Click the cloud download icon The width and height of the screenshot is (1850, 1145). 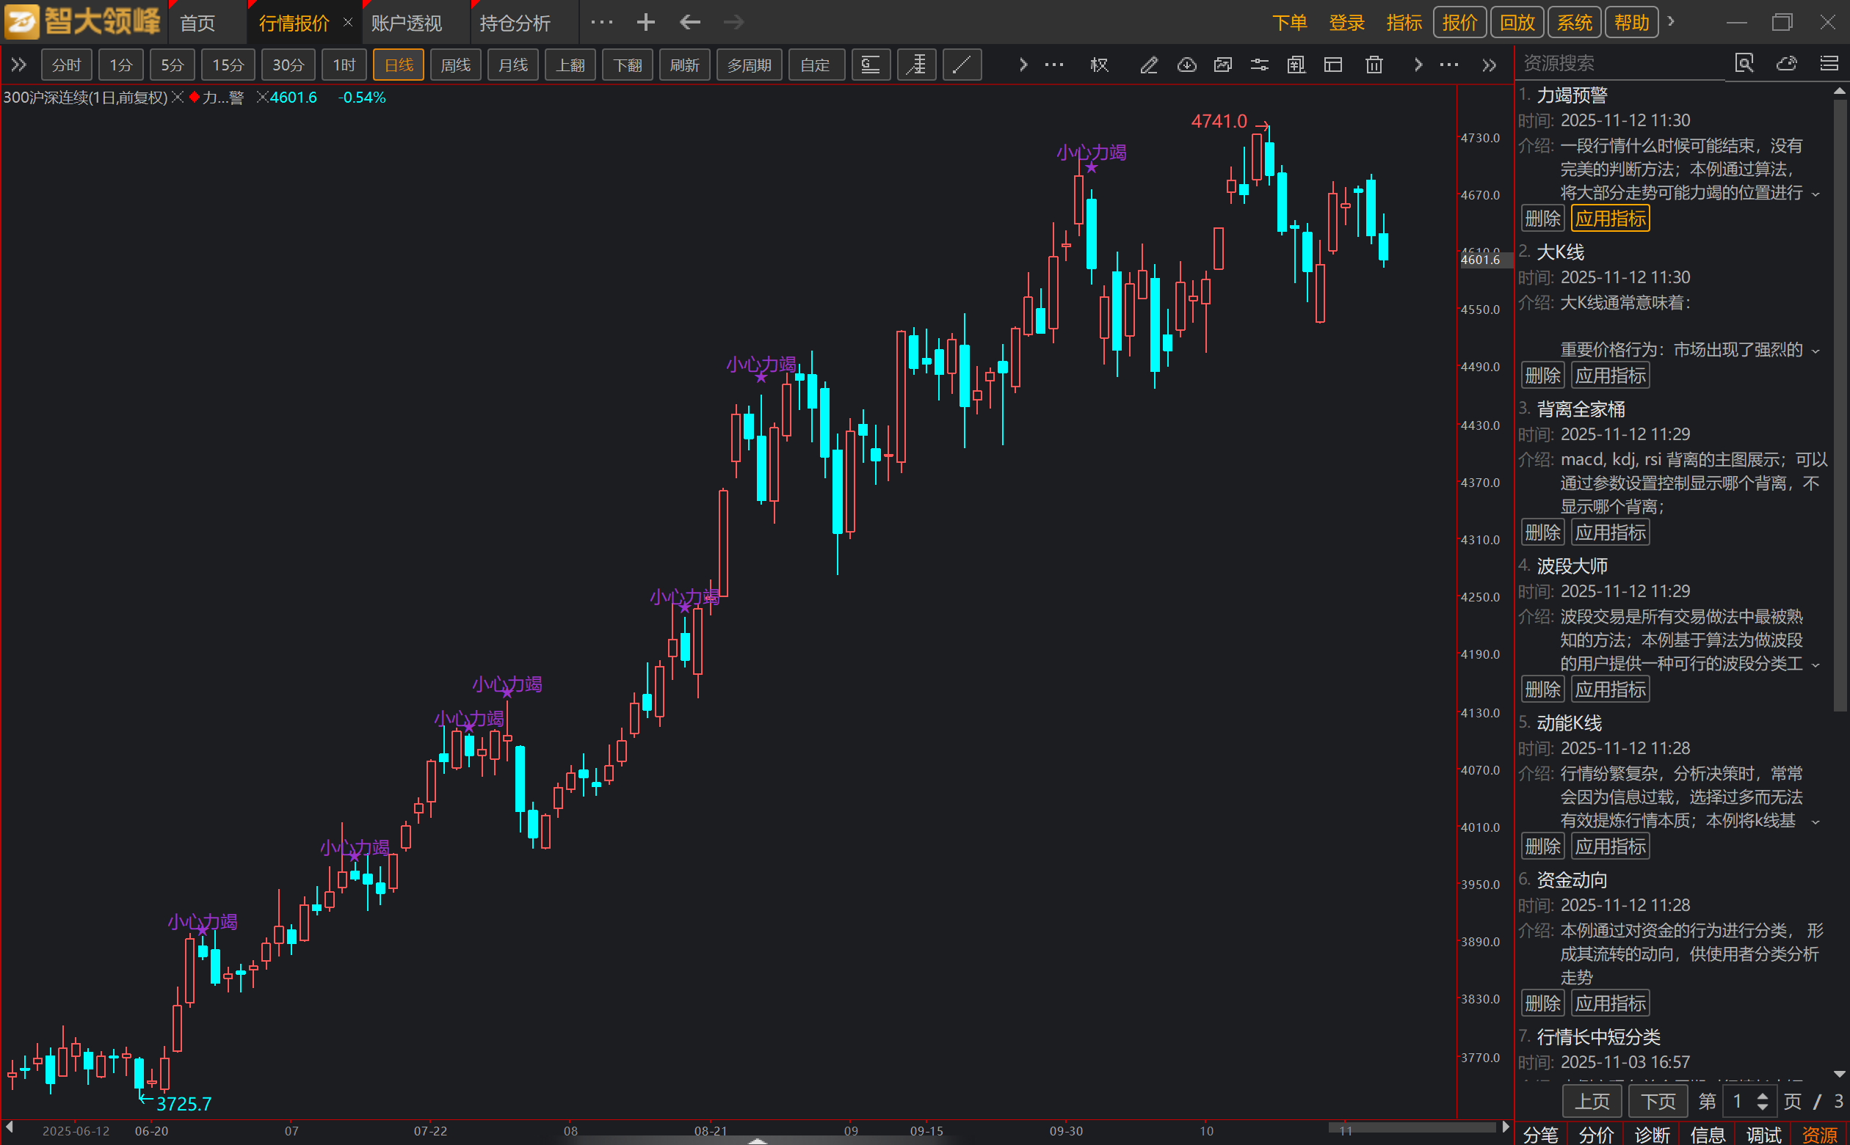pos(1186,65)
